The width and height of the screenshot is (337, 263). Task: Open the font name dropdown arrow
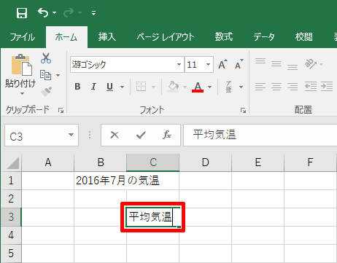[x=179, y=65]
